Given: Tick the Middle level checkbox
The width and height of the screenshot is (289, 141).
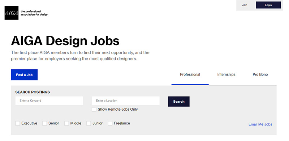Looking at the screenshot, I should pos(66,123).
